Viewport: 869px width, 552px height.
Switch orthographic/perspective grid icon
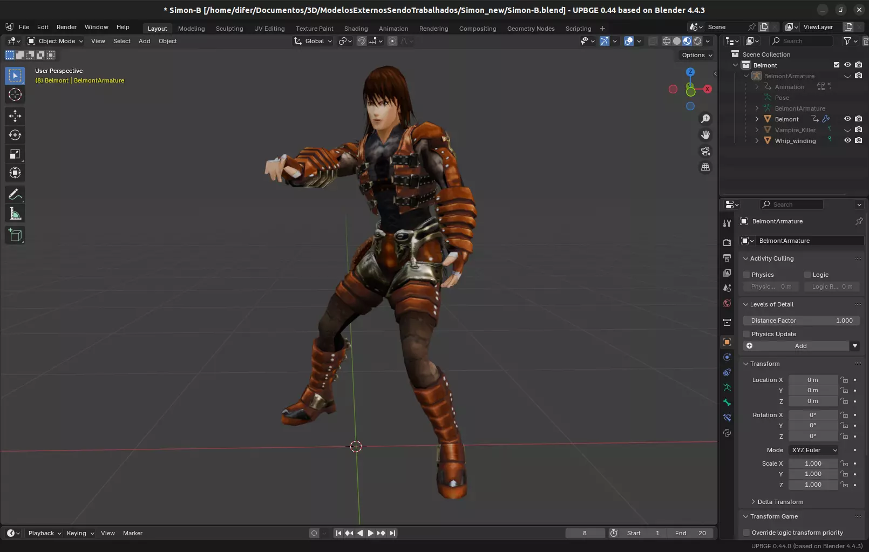(x=705, y=167)
